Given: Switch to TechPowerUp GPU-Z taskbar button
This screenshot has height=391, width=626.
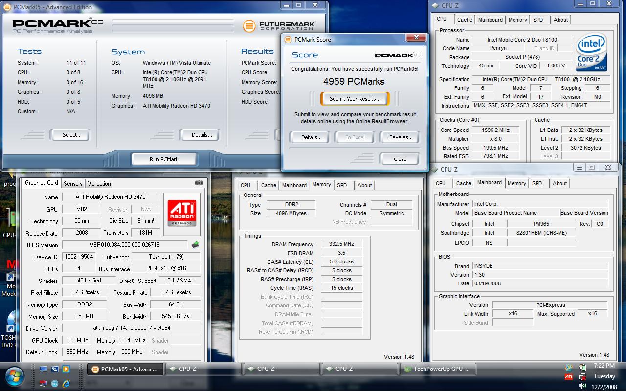Looking at the screenshot, I should point(438,369).
